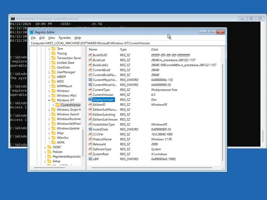The image size is (267, 200).
Task: Close the Registry Editor window
Action: 221,32
